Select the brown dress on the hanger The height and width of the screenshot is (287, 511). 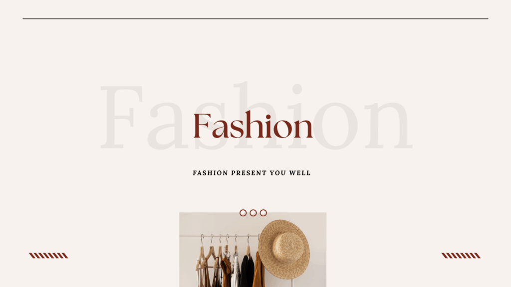(226, 273)
